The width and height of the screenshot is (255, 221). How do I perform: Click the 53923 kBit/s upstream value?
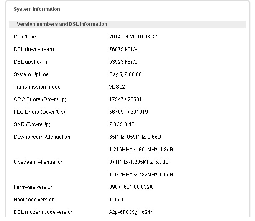(124, 62)
